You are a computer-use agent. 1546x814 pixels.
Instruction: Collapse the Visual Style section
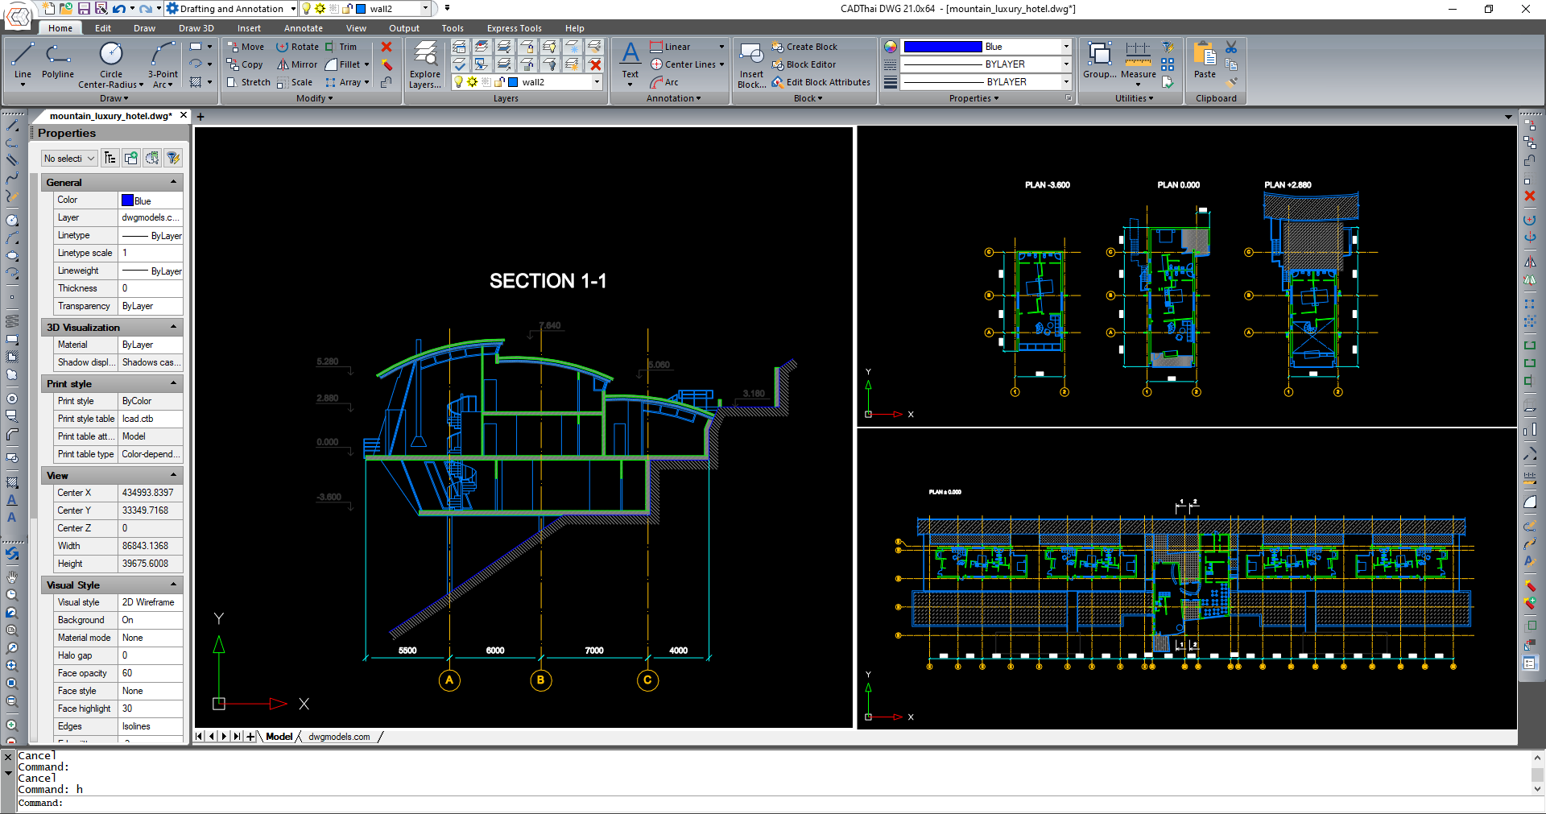(173, 585)
